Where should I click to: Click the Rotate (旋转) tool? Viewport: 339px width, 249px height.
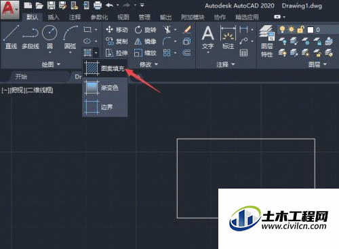[145, 30]
